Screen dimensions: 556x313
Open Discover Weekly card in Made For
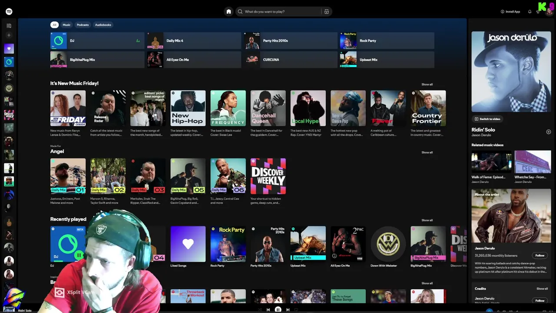[x=268, y=176]
